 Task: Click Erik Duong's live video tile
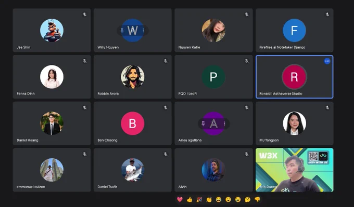pyautogui.click(x=295, y=170)
